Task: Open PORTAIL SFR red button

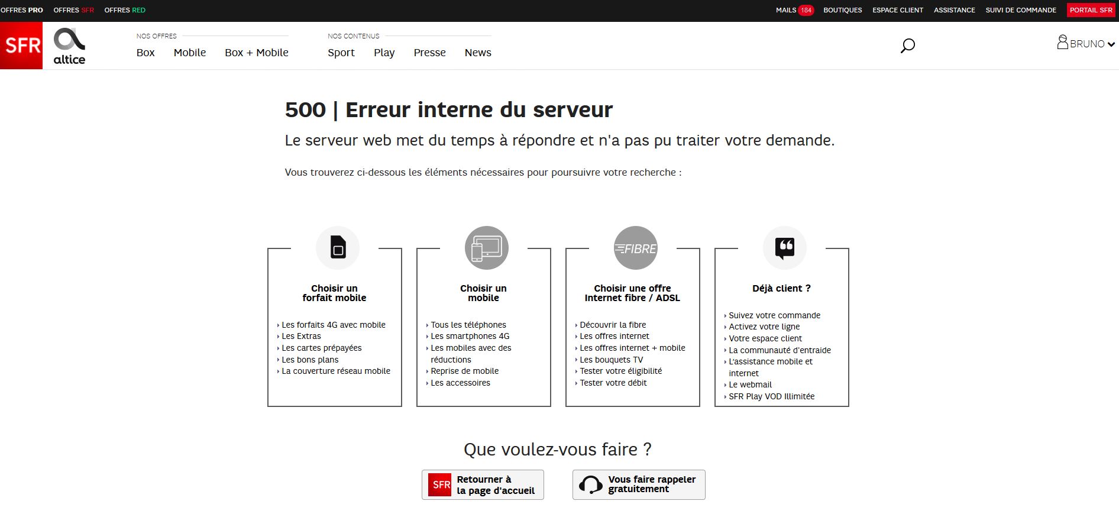Action: (x=1091, y=10)
